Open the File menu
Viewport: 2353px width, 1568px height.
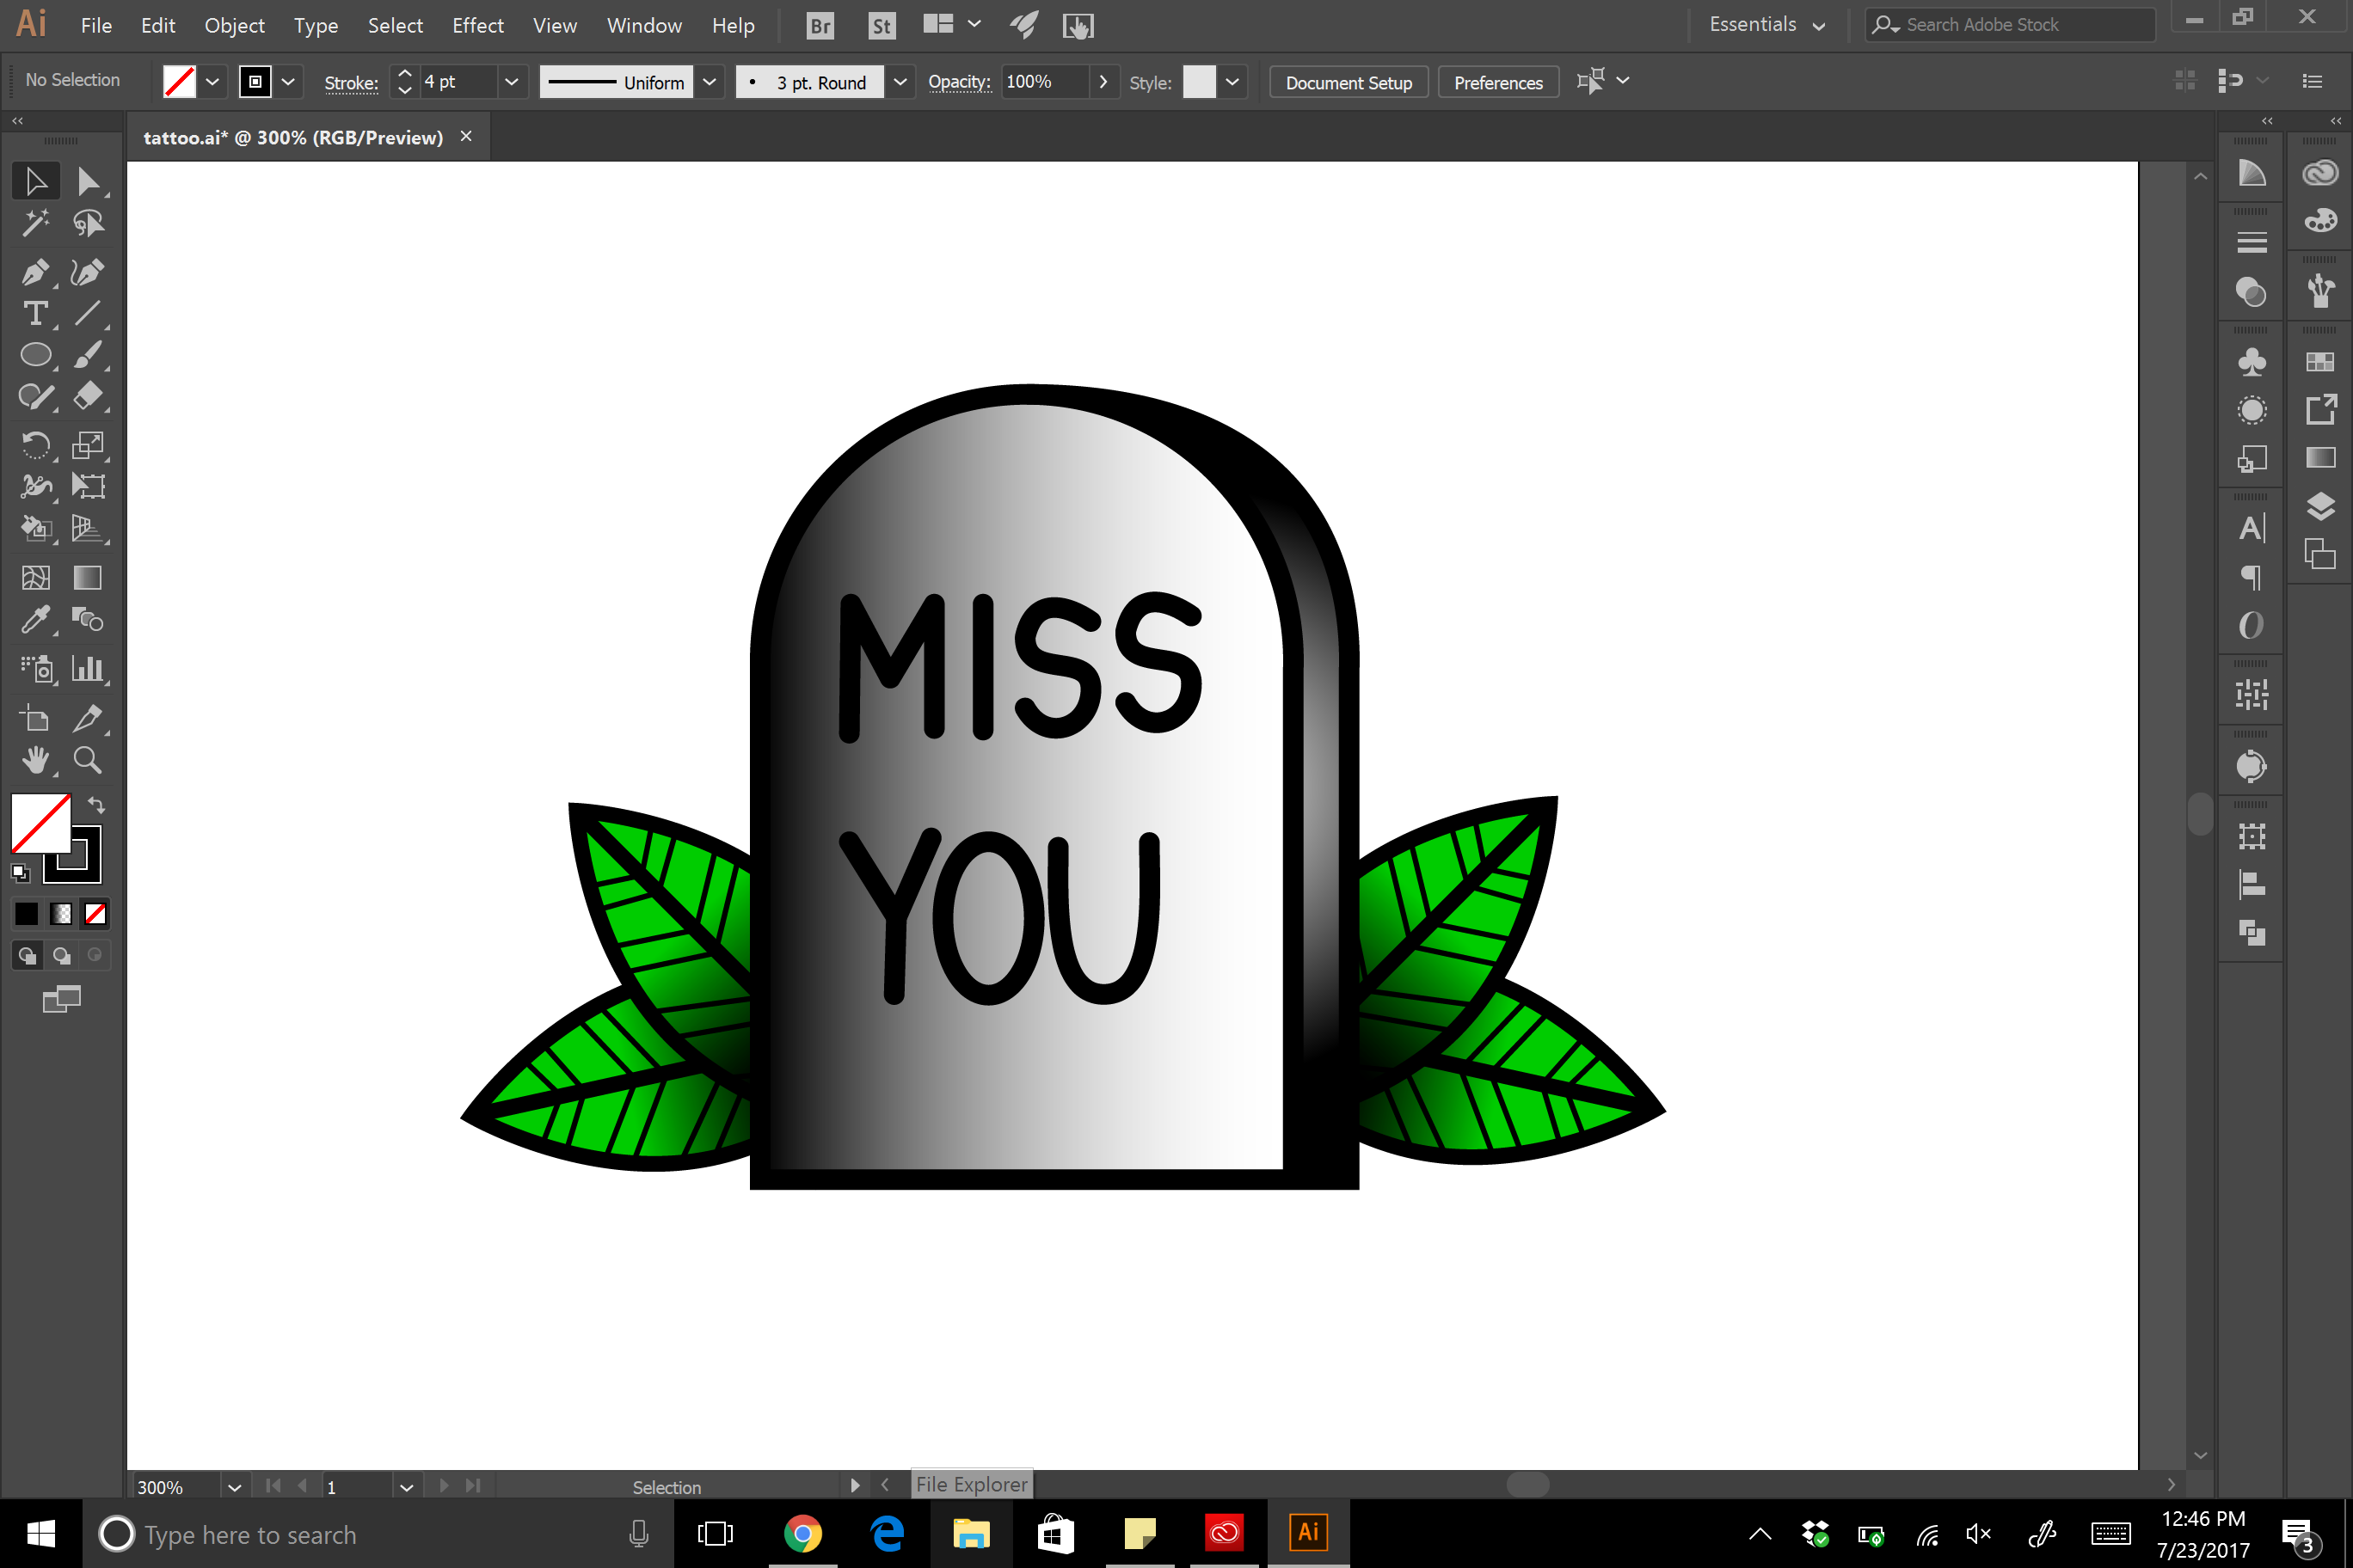96,25
